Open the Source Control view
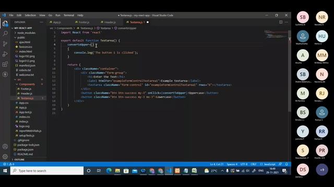 click(x=5, y=44)
